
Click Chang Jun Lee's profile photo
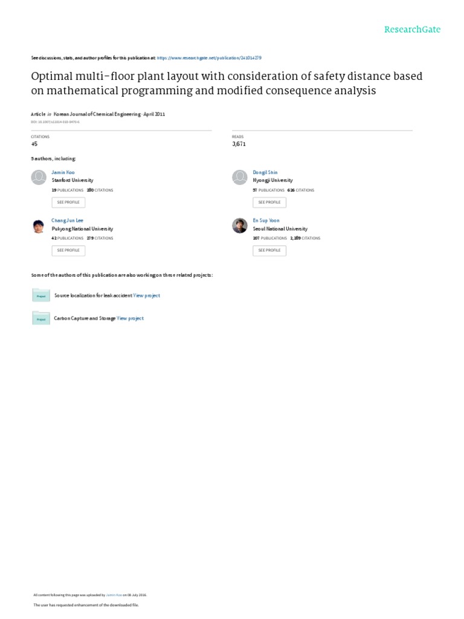39,226
